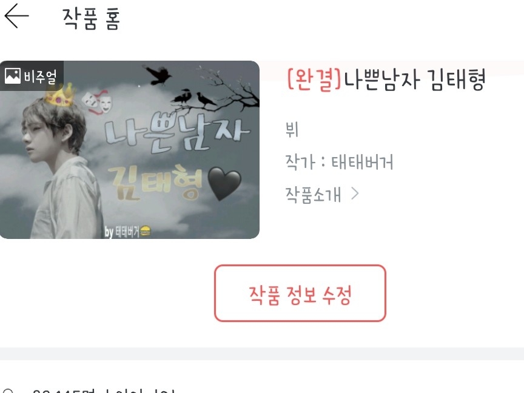Select the 작품 홈 header title
This screenshot has height=393, width=524.
(x=91, y=19)
